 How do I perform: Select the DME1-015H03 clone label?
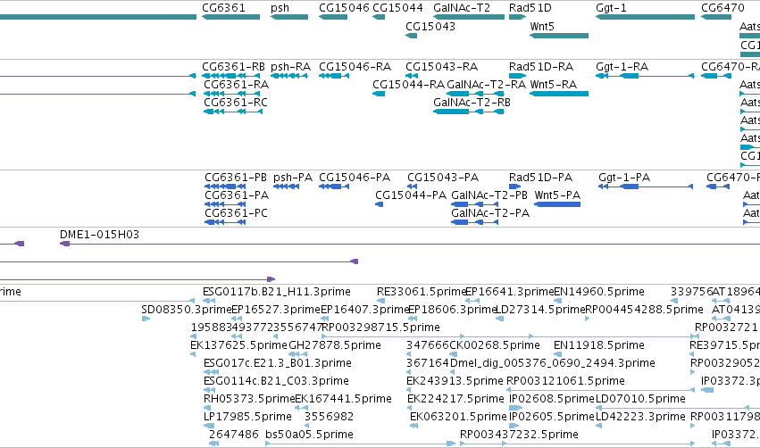(99, 235)
